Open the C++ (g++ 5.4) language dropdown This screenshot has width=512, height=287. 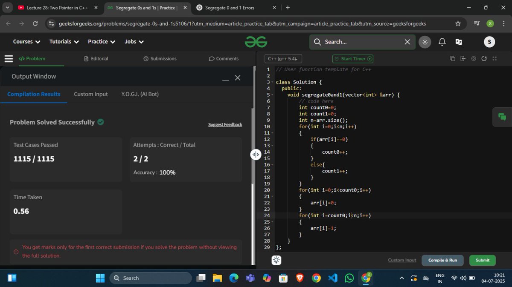[283, 59]
